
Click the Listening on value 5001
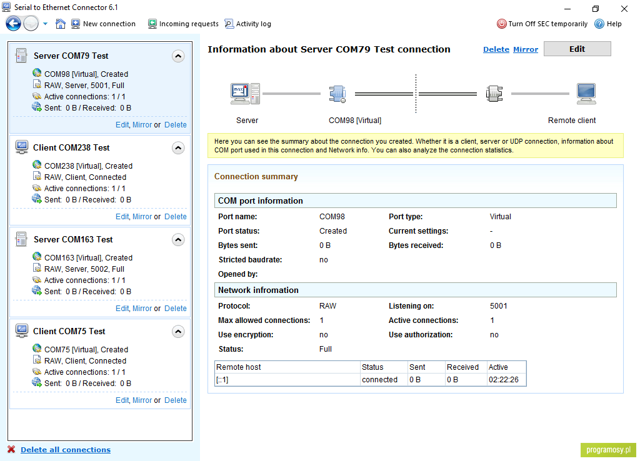[498, 306]
